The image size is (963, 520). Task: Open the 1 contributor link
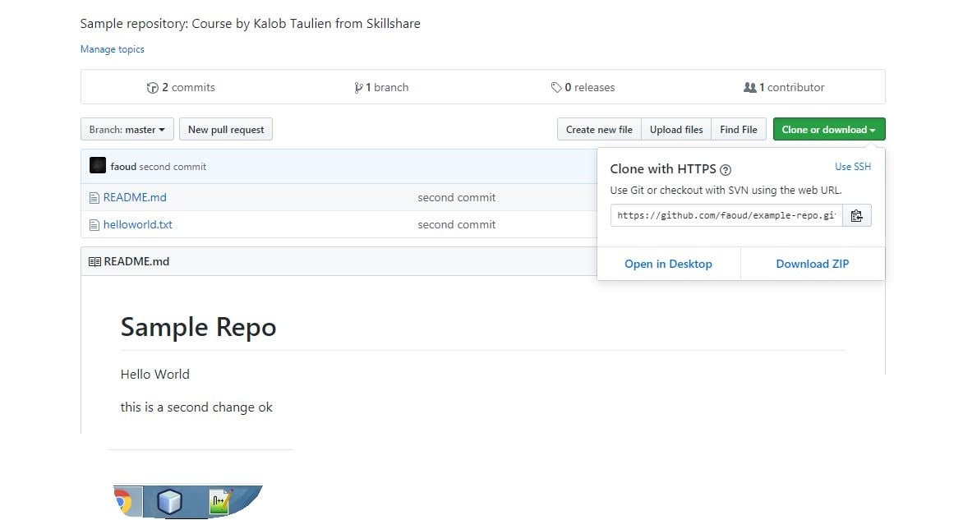pyautogui.click(x=784, y=87)
